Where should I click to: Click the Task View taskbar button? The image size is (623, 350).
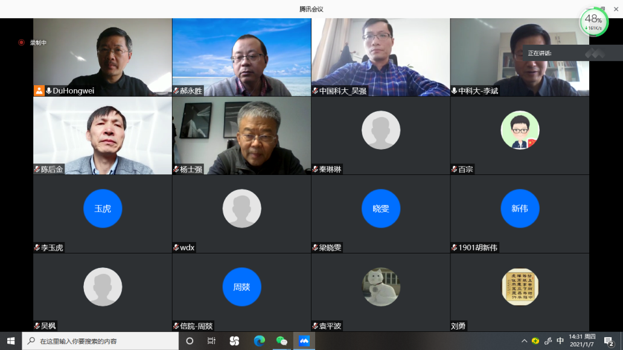(x=211, y=341)
